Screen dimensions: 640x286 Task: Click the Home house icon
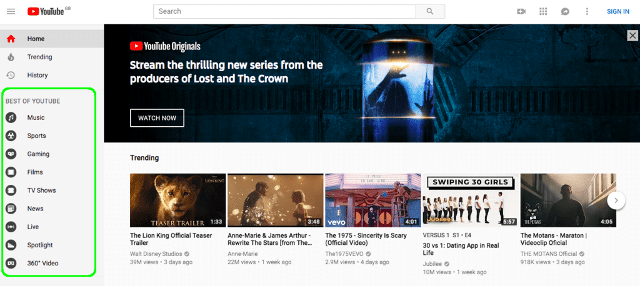point(11,39)
